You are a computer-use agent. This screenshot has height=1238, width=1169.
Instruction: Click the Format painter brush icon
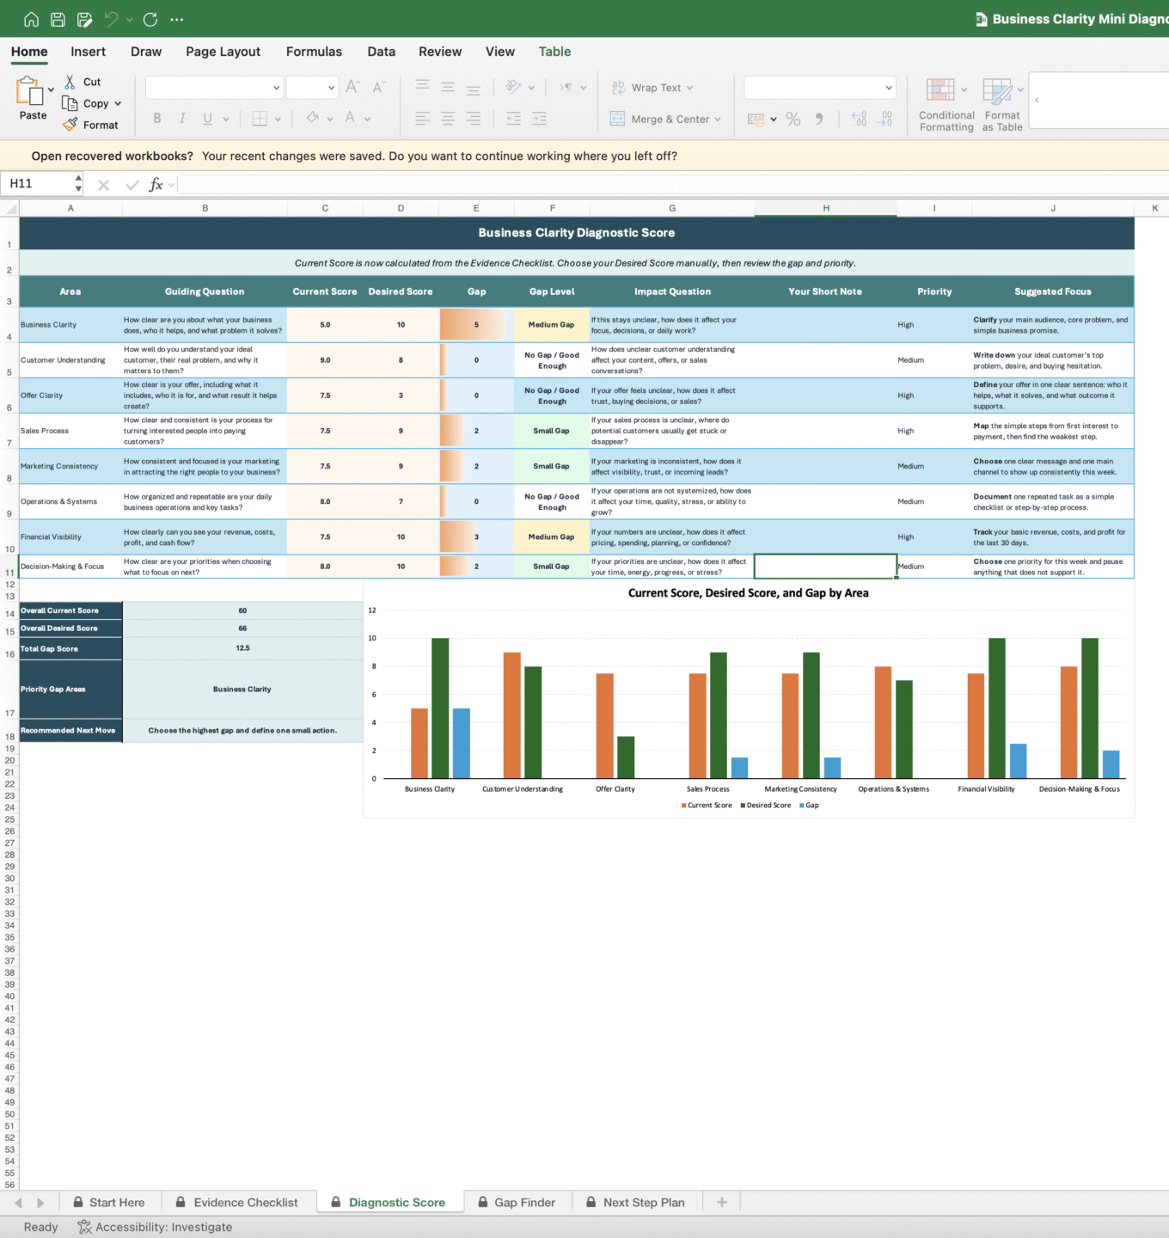tap(70, 125)
